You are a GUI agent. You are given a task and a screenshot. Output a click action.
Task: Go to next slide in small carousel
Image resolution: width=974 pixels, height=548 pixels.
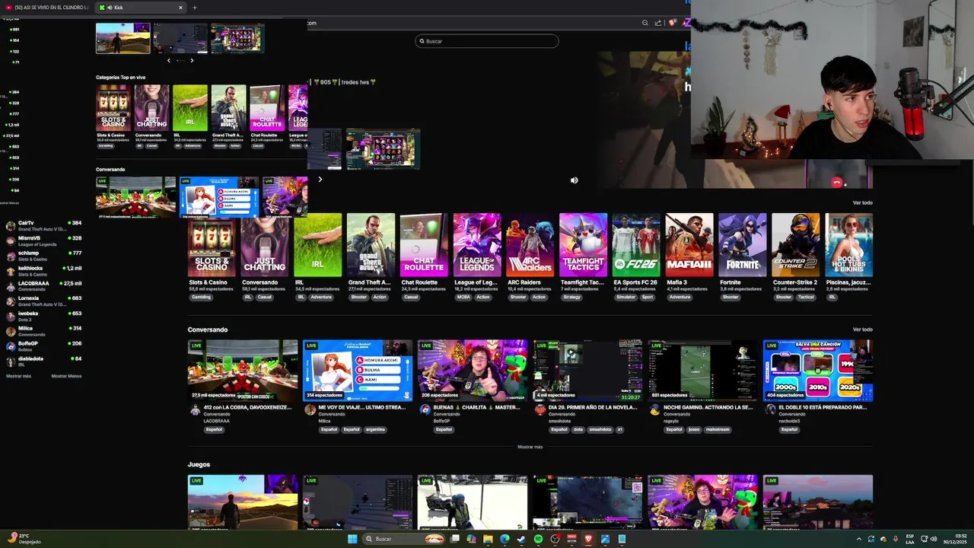coord(192,60)
